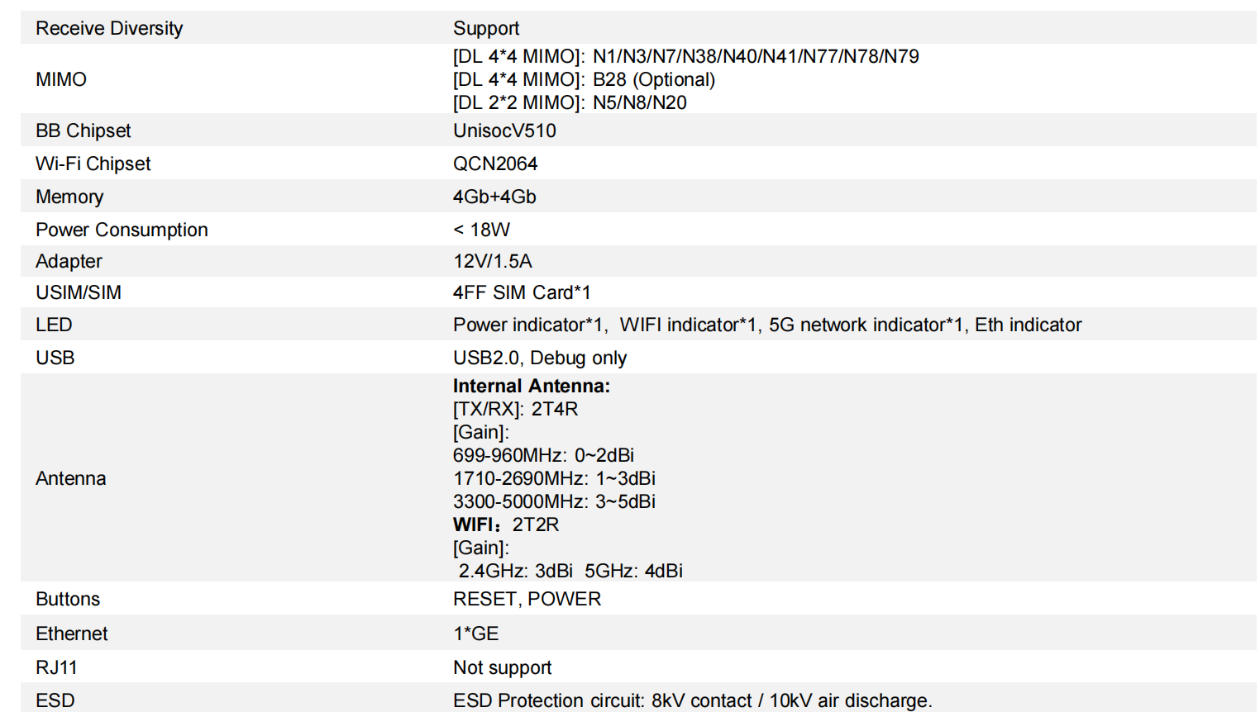Image resolution: width=1260 pixels, height=712 pixels.
Task: Click the 1*GE Ethernet value
Action: tap(475, 634)
